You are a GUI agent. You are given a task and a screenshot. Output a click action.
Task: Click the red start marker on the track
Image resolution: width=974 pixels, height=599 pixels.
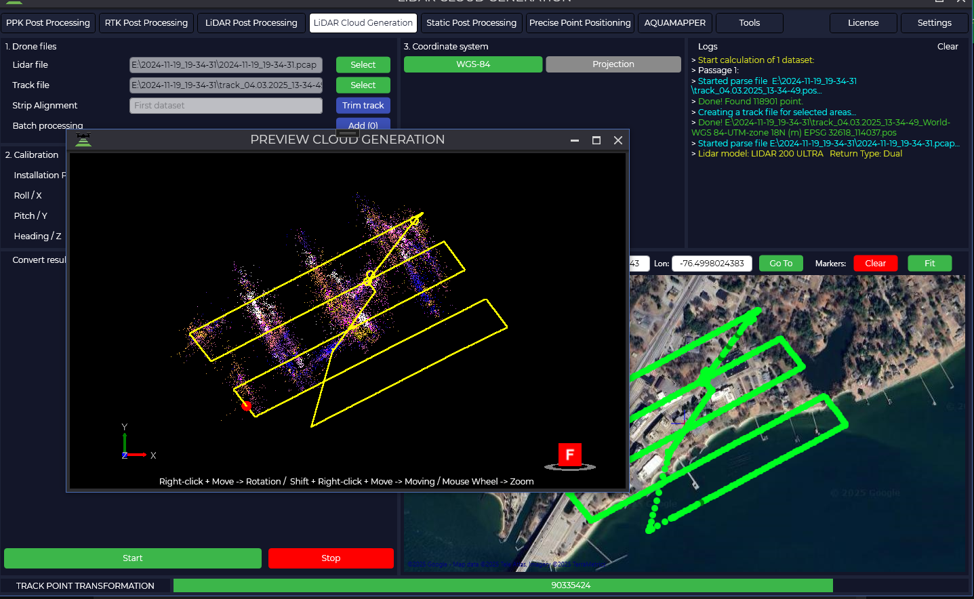(x=247, y=406)
